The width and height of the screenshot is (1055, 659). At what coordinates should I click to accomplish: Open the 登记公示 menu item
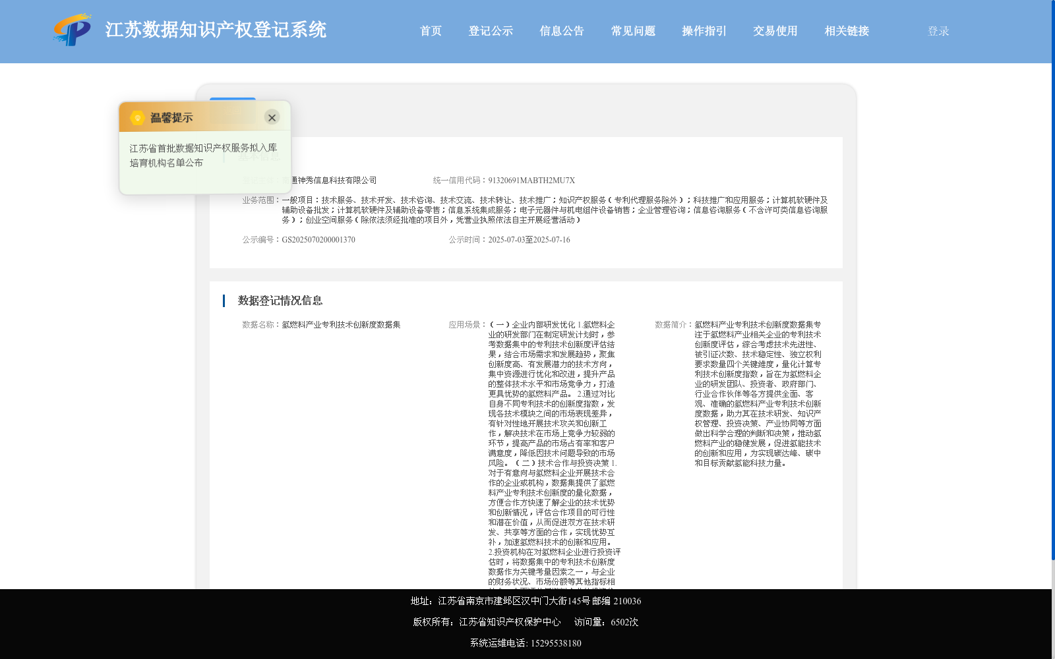point(491,31)
